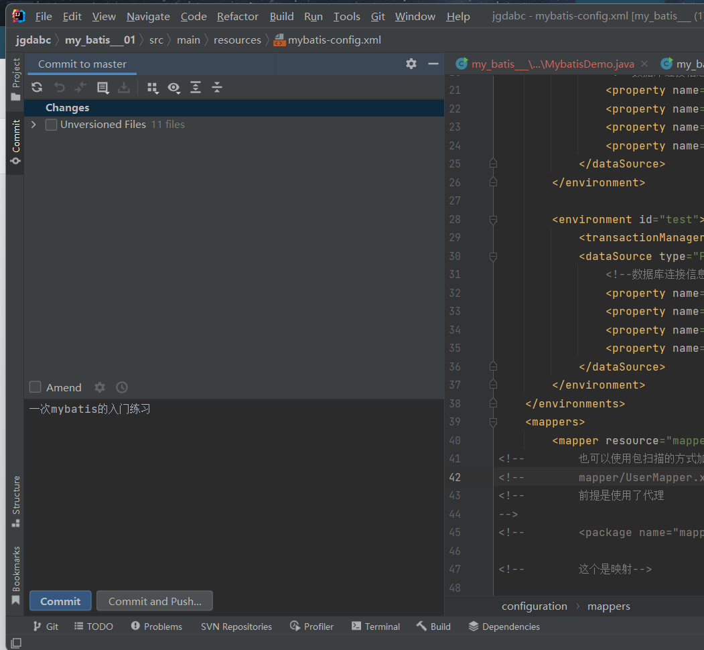Select the Commit side tool window
Image resolution: width=704 pixels, height=650 pixels.
tap(15, 142)
